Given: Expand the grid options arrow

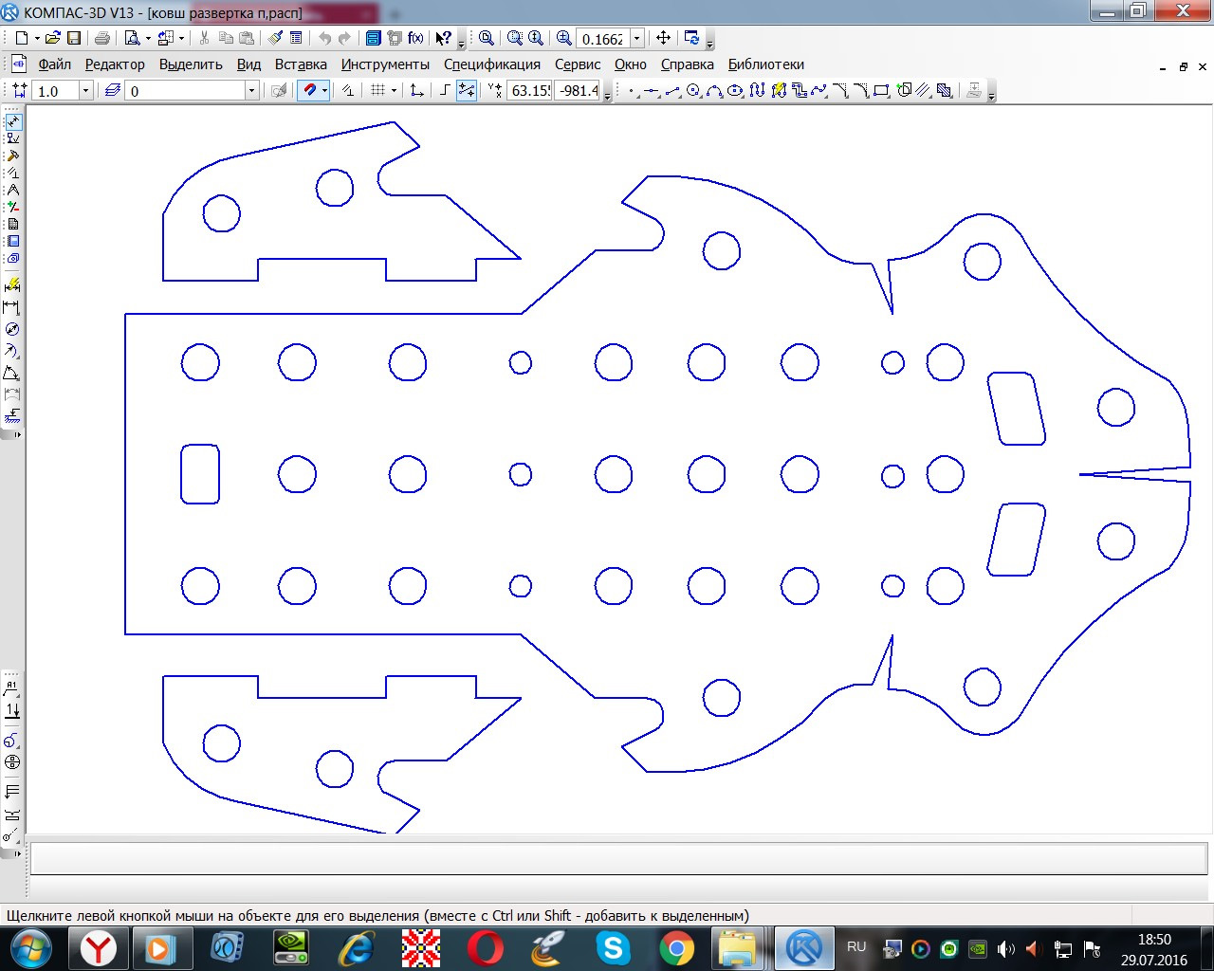Looking at the screenshot, I should (394, 91).
